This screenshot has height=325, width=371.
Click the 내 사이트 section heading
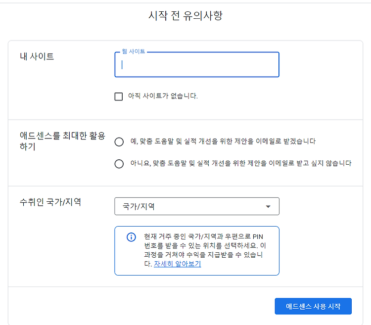[37, 56]
